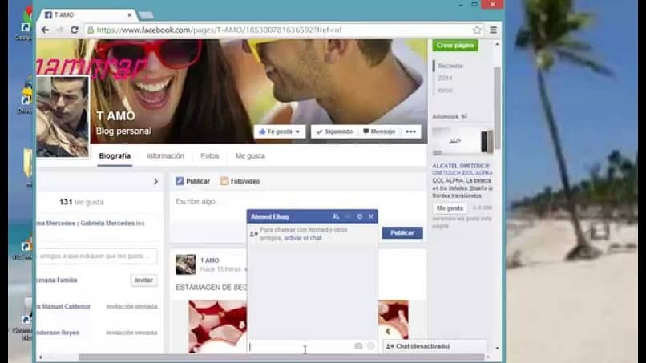Screen dimensions: 646x363
Task: Open the Chrome hamburger menu
Action: tap(493, 30)
